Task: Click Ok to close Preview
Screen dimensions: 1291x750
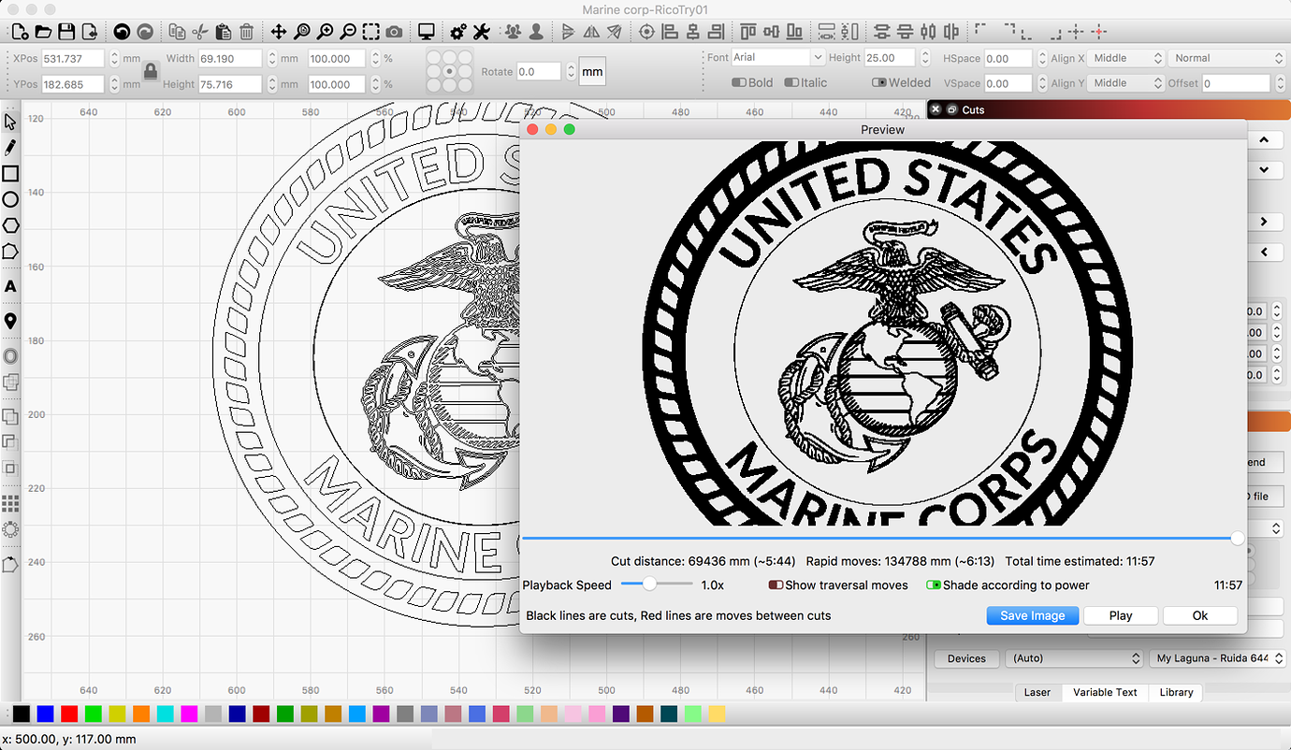Action: click(x=1200, y=615)
